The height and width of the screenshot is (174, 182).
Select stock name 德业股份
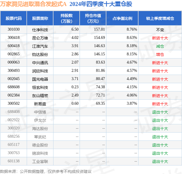40,145
